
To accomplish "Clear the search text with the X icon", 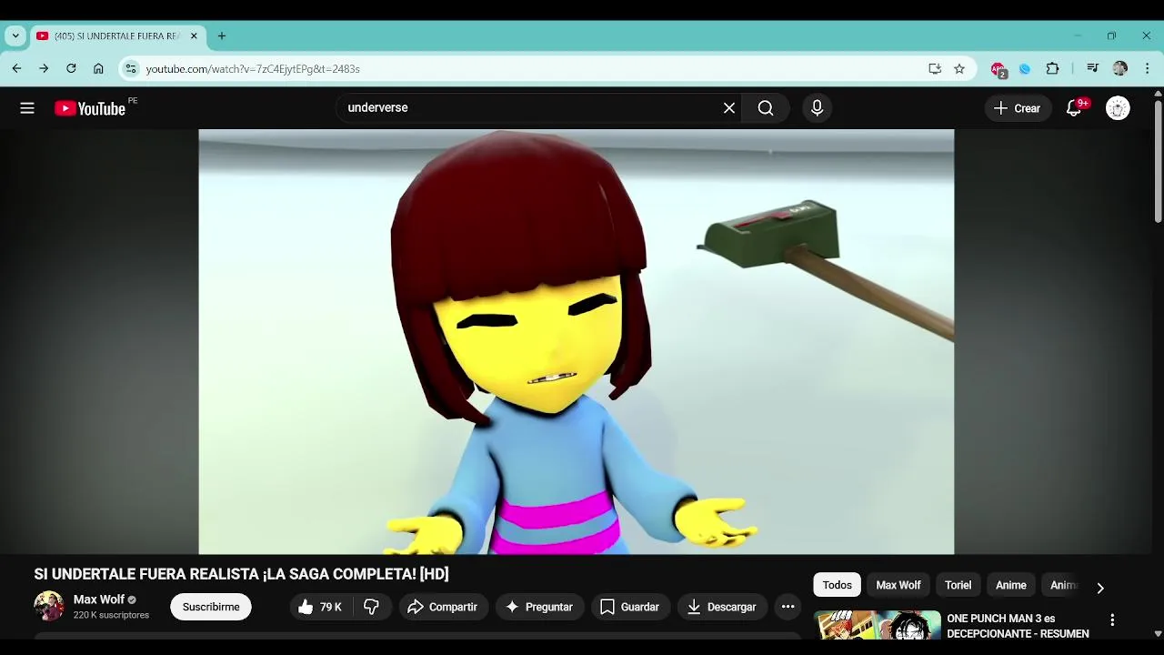I will pyautogui.click(x=729, y=108).
